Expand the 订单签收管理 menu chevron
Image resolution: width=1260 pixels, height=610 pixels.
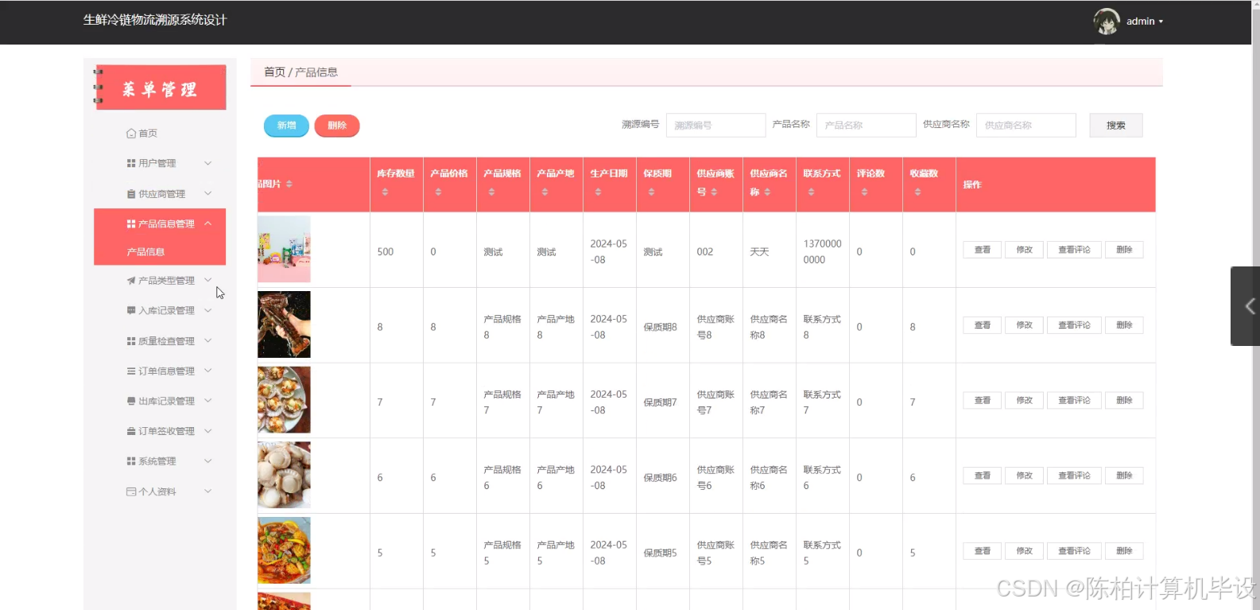[208, 431]
